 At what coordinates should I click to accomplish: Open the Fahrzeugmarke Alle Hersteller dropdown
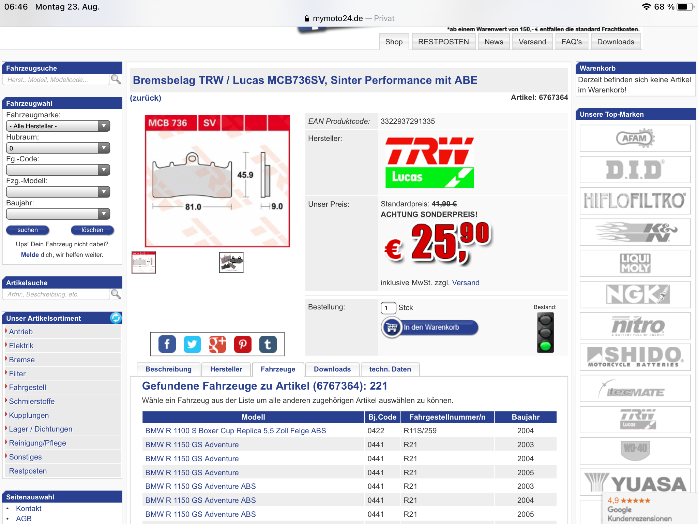[58, 126]
